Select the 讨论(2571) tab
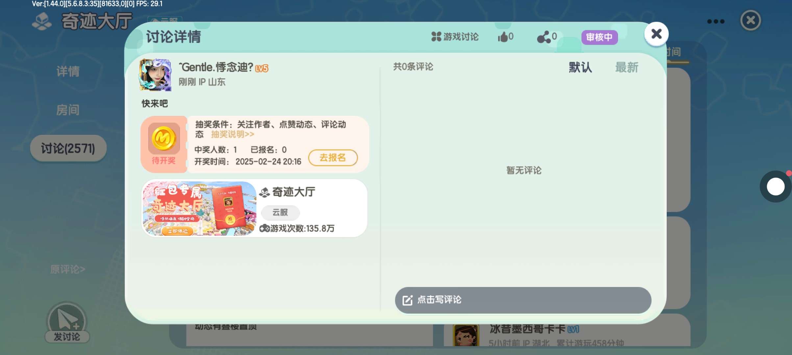792x355 pixels. tap(68, 148)
